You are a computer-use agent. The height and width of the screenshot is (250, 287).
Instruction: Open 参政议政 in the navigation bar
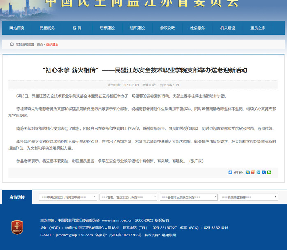[167, 28]
